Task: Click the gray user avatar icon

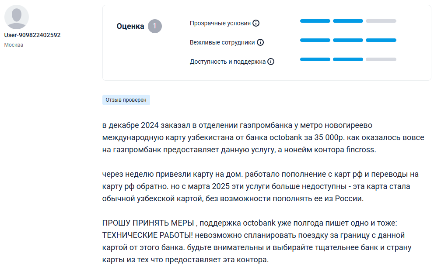Action: tap(17, 17)
